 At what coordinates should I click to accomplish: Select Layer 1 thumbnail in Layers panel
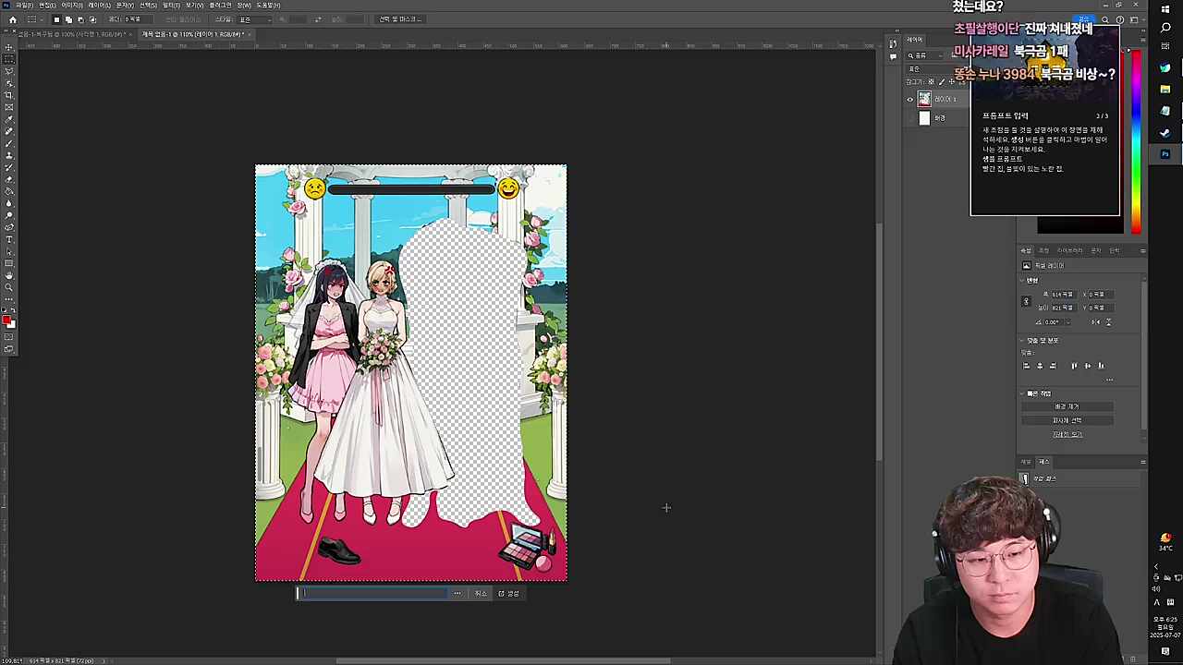coord(924,99)
